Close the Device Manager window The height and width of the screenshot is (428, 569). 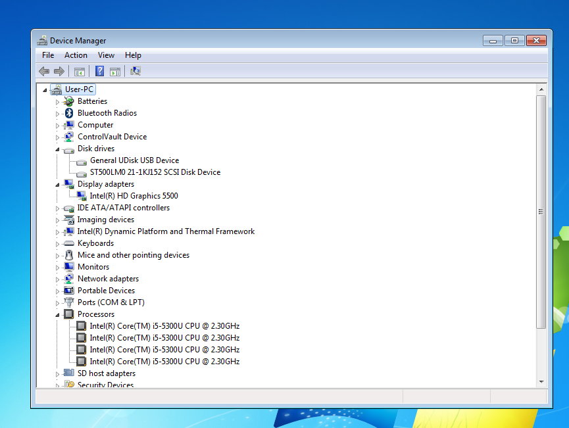(536, 41)
